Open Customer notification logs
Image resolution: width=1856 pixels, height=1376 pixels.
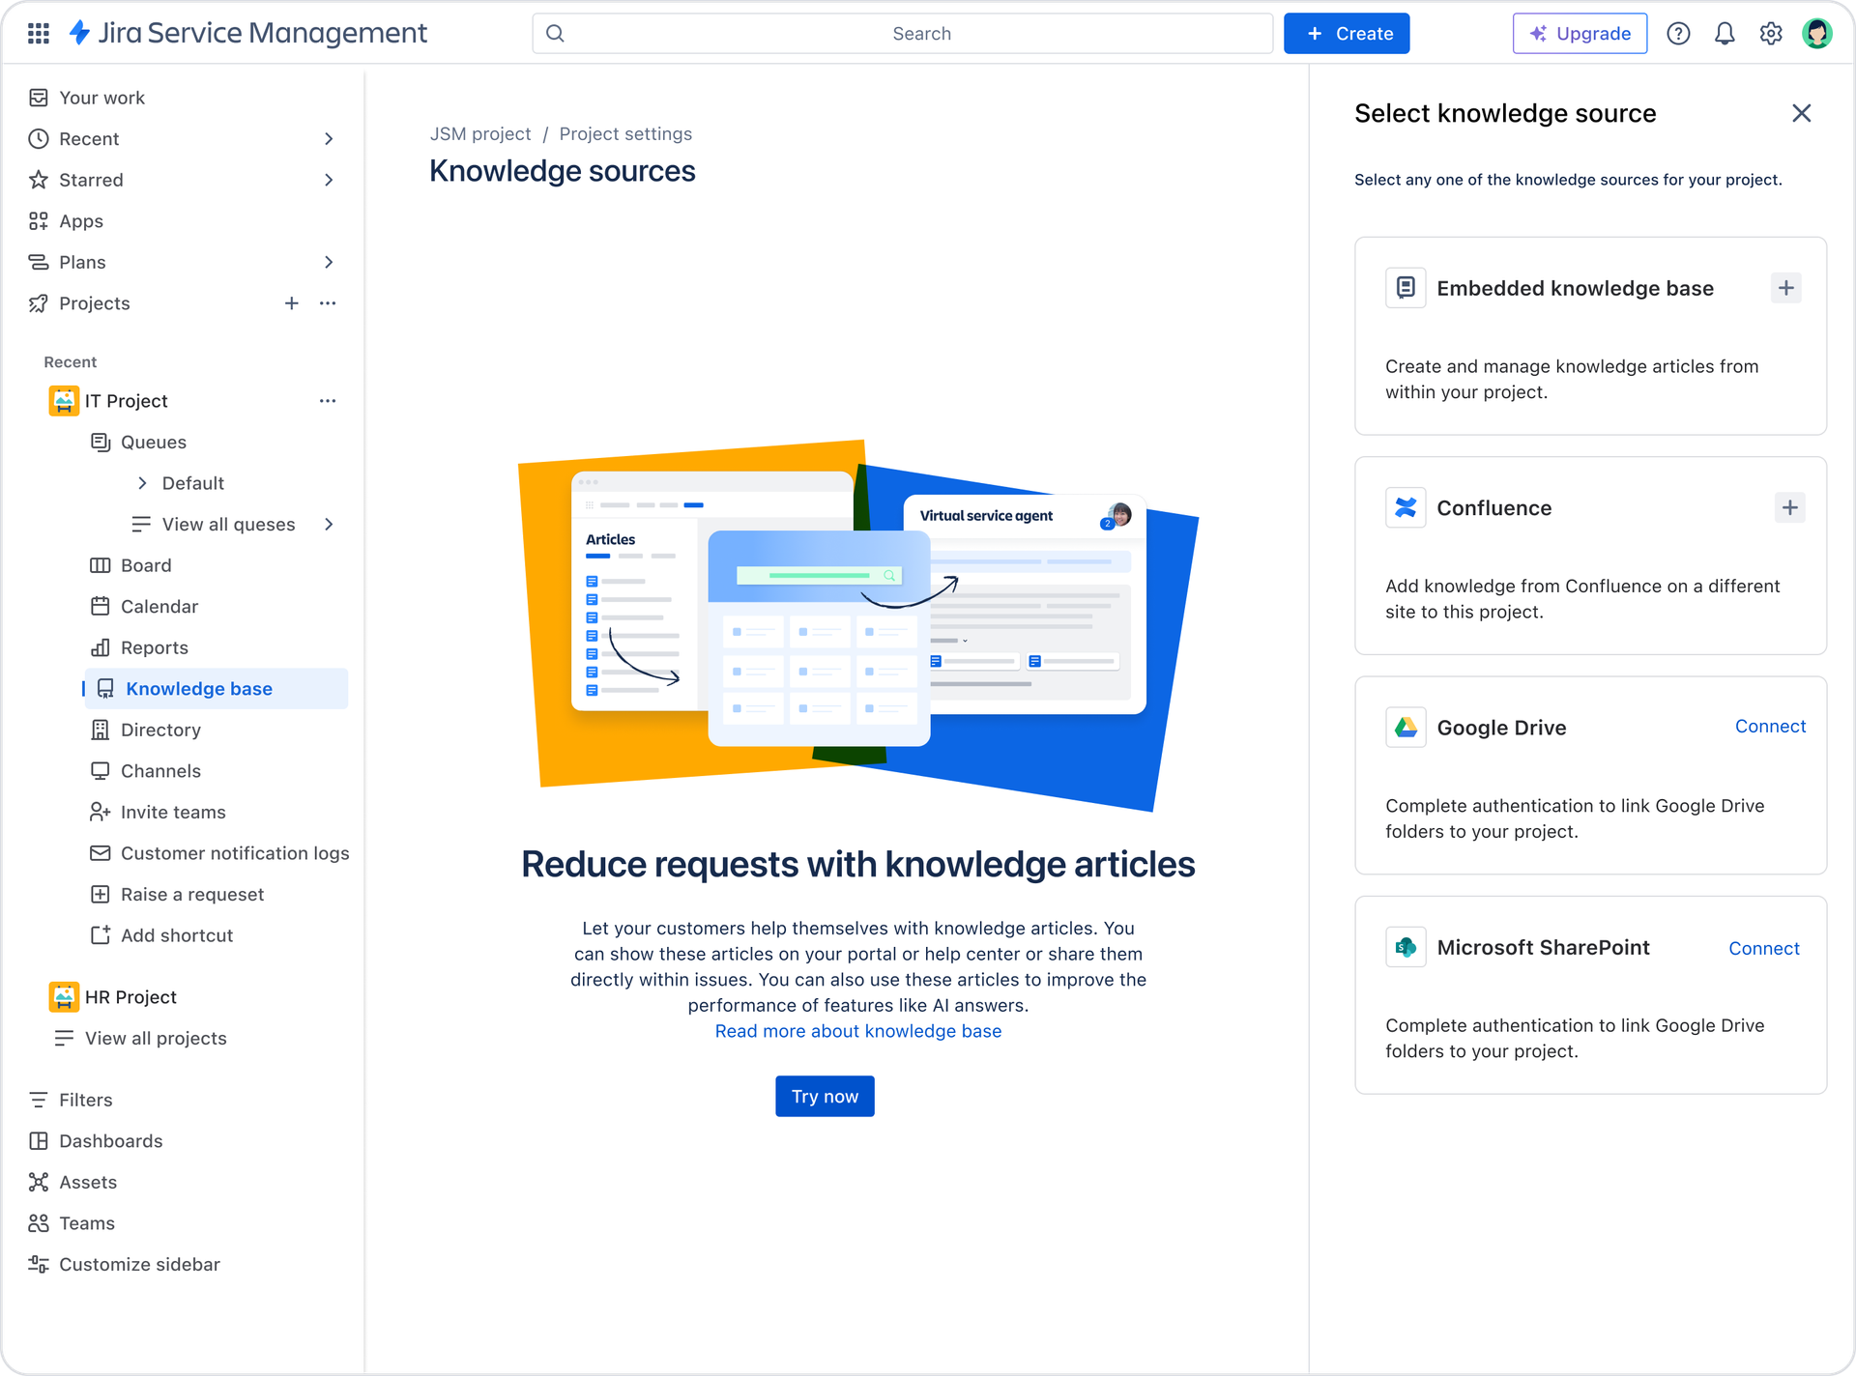[x=235, y=853]
